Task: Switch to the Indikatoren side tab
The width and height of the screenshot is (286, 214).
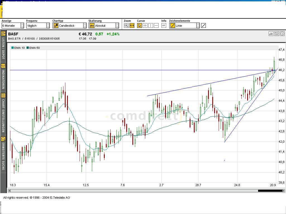Action: click(3, 76)
